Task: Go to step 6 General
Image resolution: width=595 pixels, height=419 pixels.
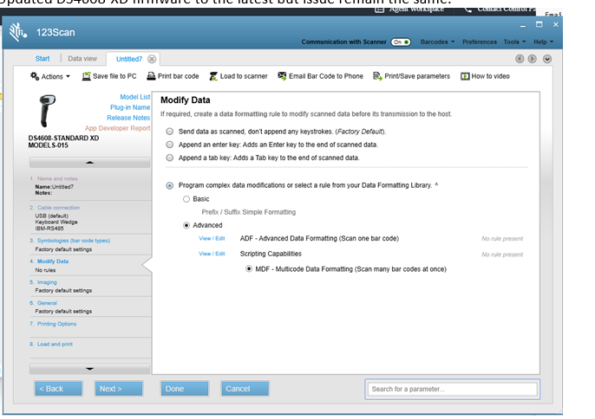Action: click(x=47, y=303)
